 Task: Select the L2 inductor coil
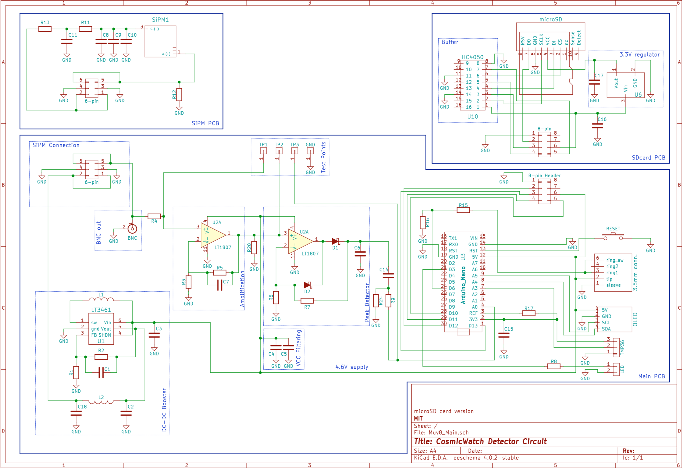[x=101, y=402]
